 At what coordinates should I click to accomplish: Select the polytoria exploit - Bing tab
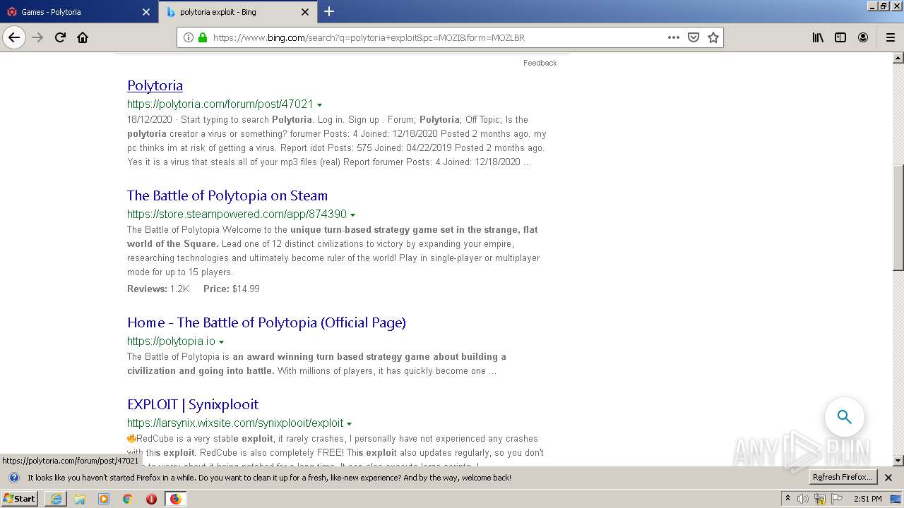(x=238, y=12)
